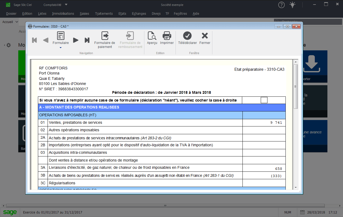Open Formulaire de paiement
This screenshot has width=343, height=217.
(105, 40)
